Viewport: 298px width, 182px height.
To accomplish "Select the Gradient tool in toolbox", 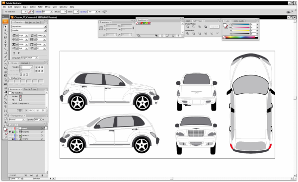I will 5,92.
